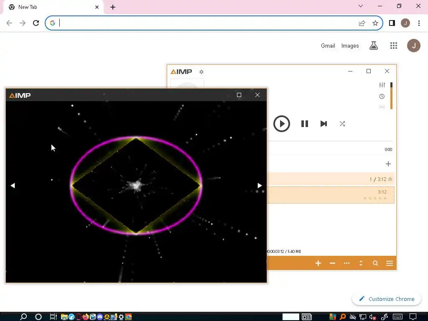Open the Images link
428x321 pixels.
(350, 46)
